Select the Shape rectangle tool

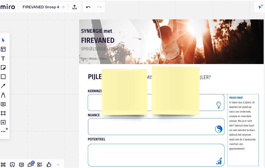3,77
